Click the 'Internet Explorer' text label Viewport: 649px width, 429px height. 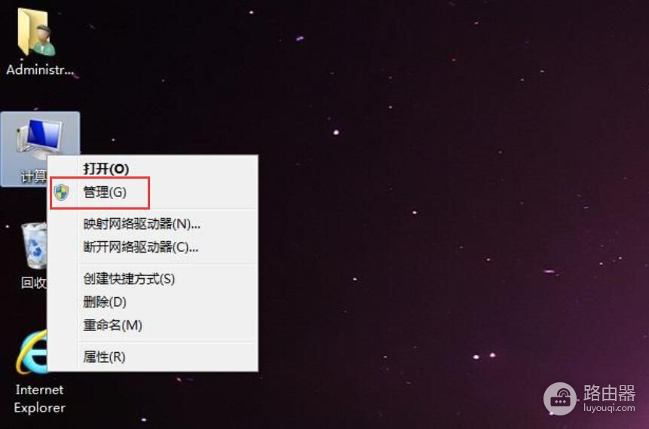coord(40,398)
